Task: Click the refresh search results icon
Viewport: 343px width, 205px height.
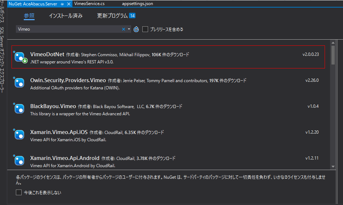Action: click(136, 29)
